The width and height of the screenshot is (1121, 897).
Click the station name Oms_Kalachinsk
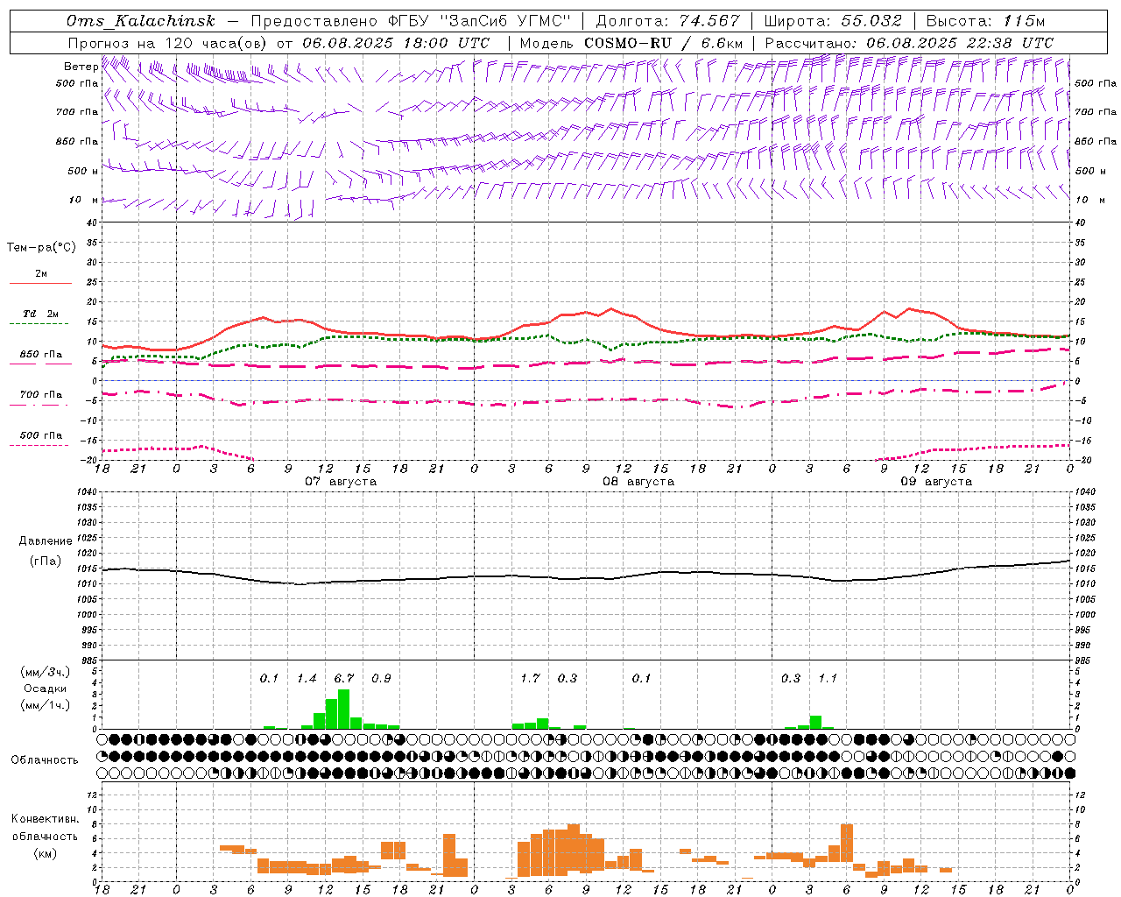(141, 21)
